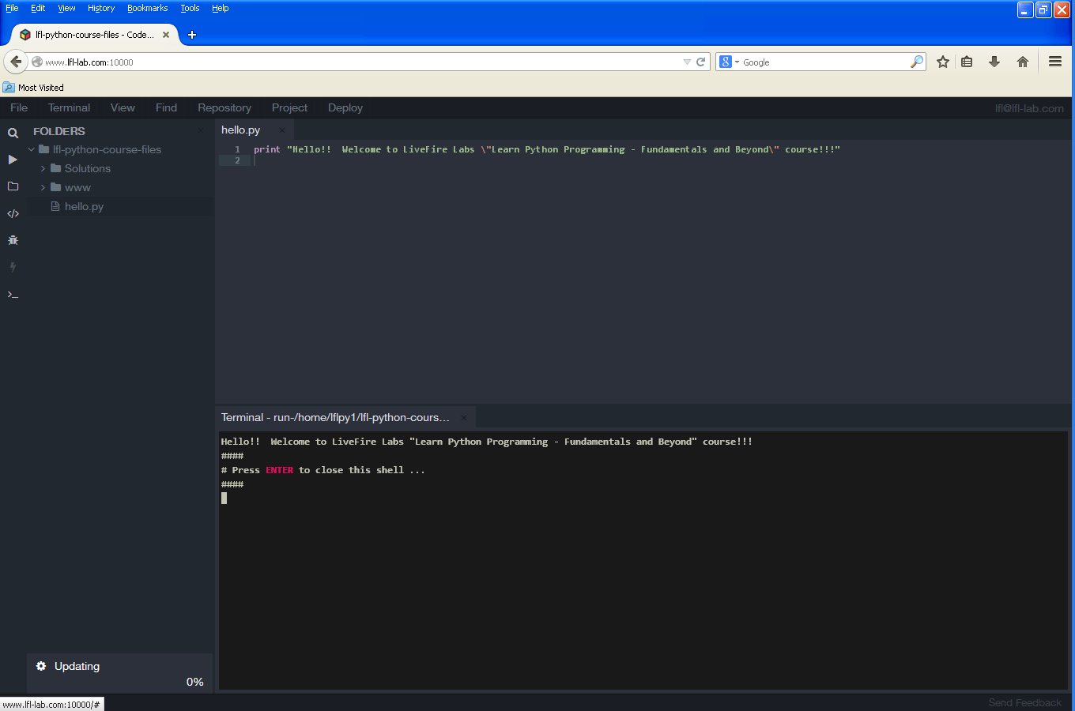This screenshot has width=1075, height=711.
Task: Open the Google search engine dropdown
Action: (x=729, y=62)
